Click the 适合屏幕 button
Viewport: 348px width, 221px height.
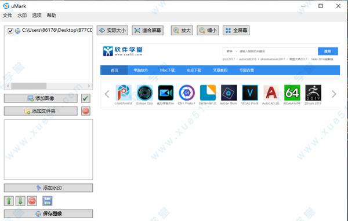(x=147, y=30)
